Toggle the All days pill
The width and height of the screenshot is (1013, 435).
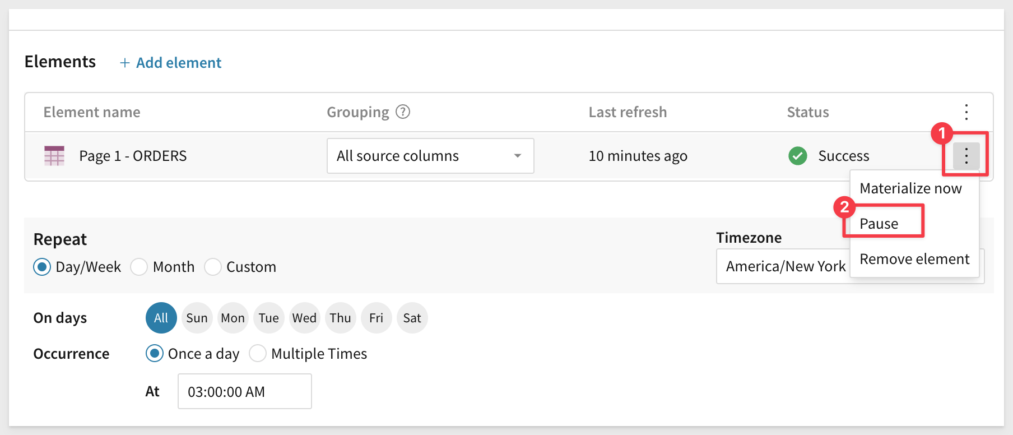coord(161,318)
